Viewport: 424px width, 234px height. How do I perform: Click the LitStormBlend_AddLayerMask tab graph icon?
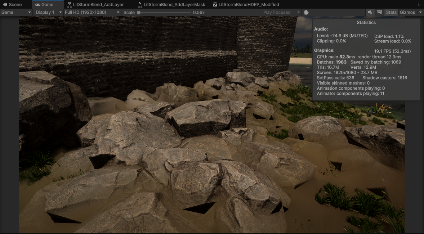click(x=140, y=5)
